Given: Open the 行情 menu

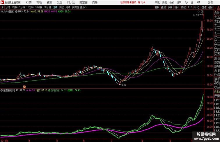Looking at the screenshot, I should (29, 2).
